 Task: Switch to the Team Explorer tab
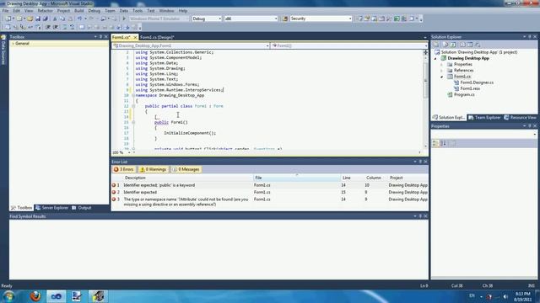pos(484,118)
